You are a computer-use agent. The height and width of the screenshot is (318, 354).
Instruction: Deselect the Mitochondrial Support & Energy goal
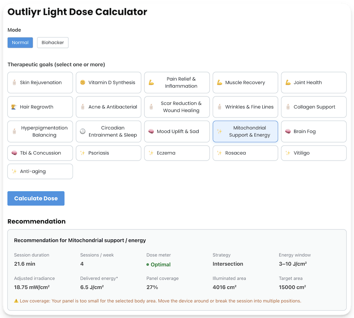tap(245, 131)
